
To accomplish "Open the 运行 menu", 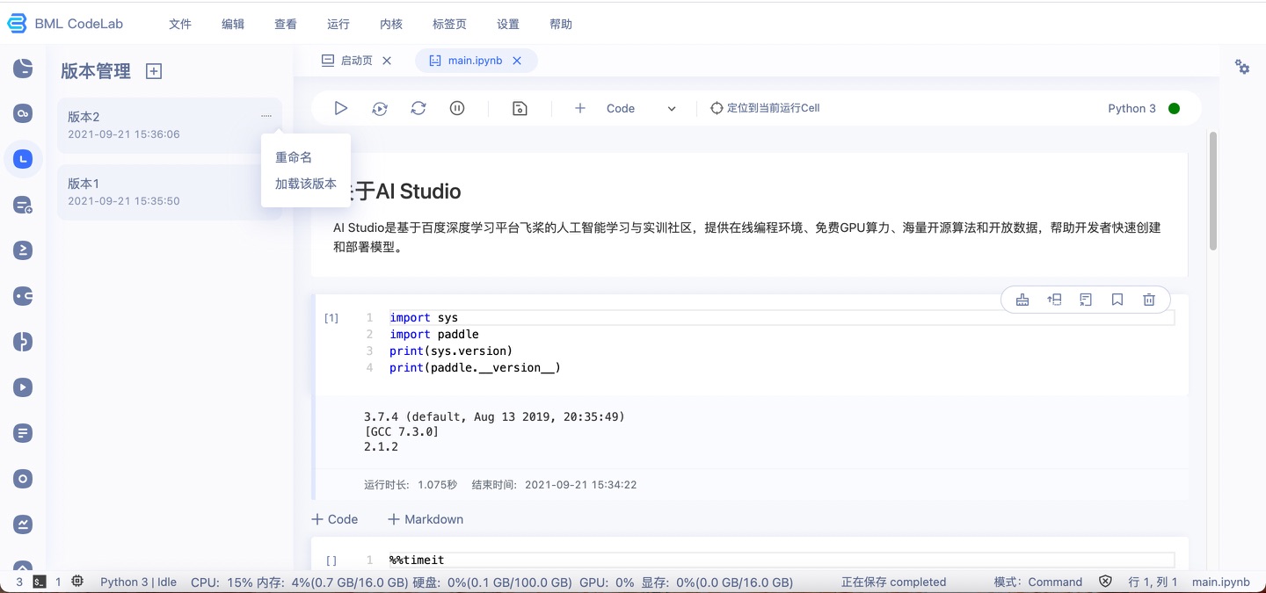I will tap(338, 24).
